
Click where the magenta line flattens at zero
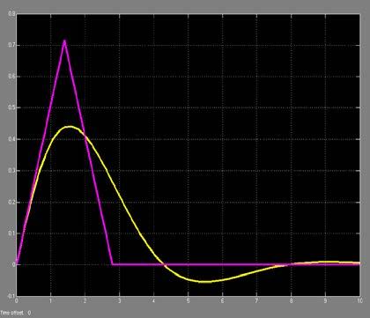[113, 264]
